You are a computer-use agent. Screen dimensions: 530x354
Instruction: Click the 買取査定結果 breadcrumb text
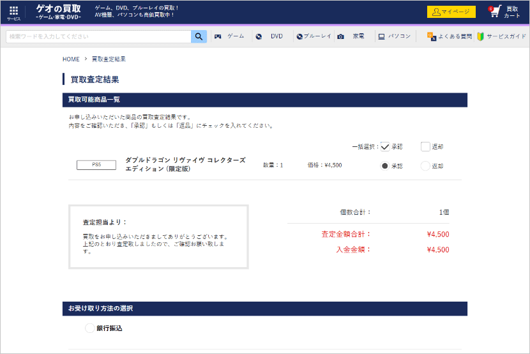pos(109,59)
